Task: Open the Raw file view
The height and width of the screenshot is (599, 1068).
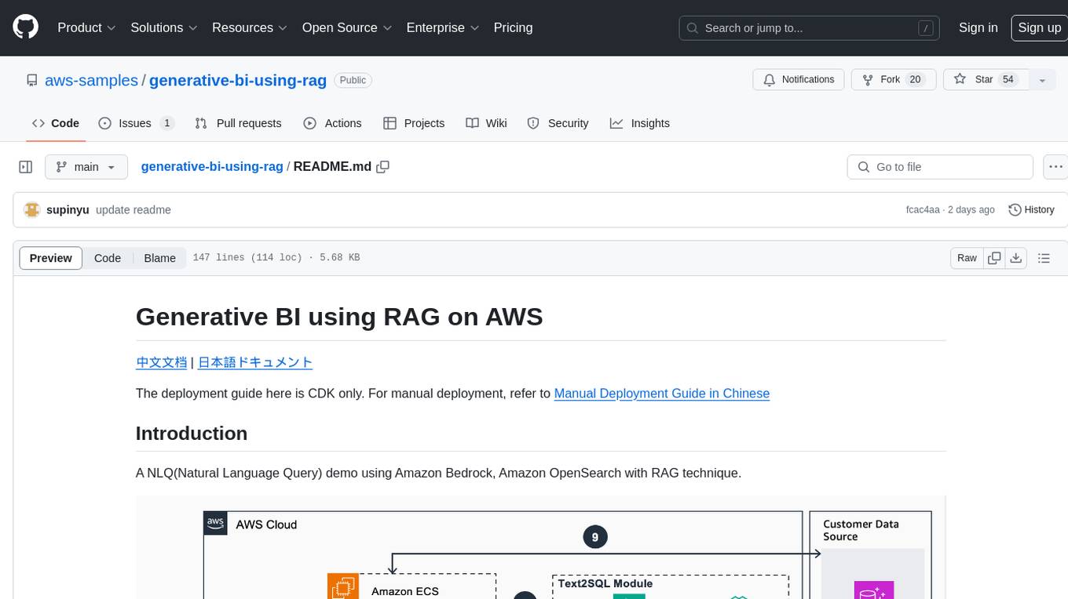Action: tap(967, 258)
